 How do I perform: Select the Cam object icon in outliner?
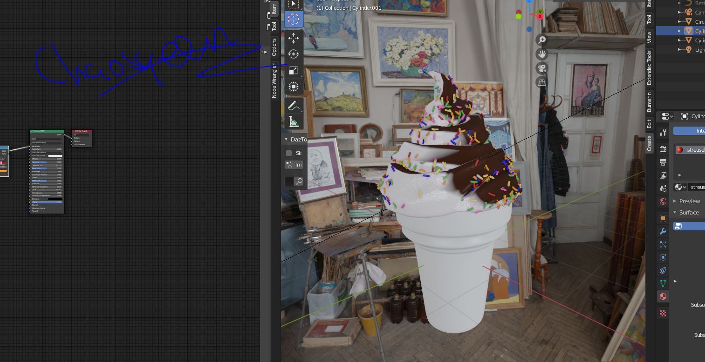click(689, 12)
